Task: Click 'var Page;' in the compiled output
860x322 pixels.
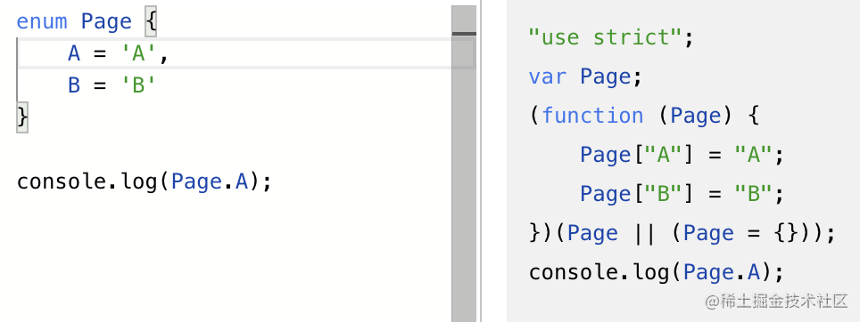Action: [585, 76]
